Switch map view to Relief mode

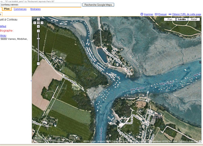click(194, 19)
